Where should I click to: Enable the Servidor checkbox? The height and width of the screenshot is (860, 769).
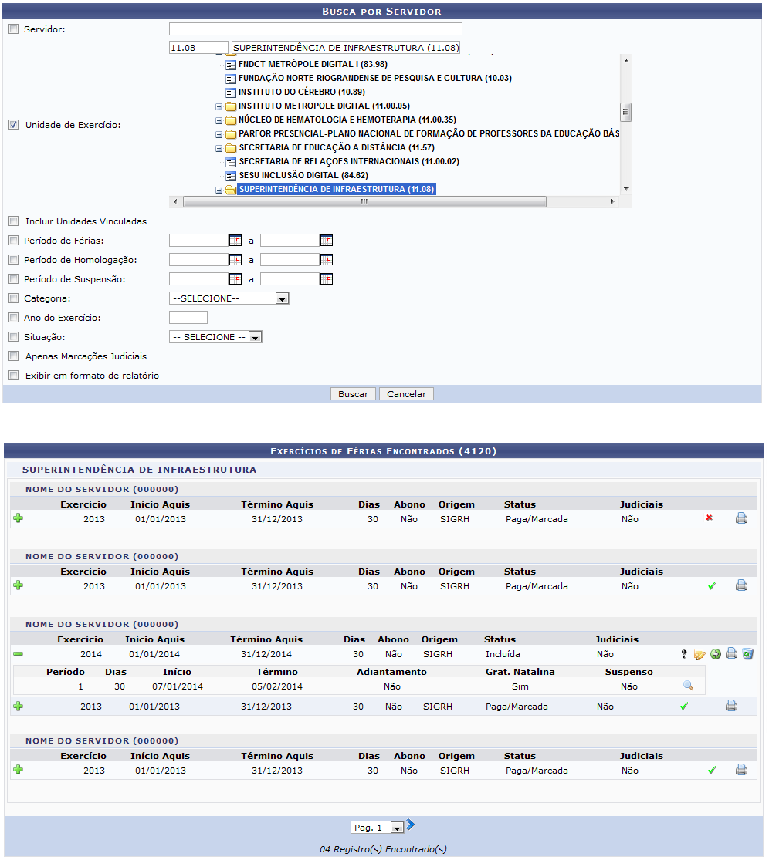tap(14, 29)
